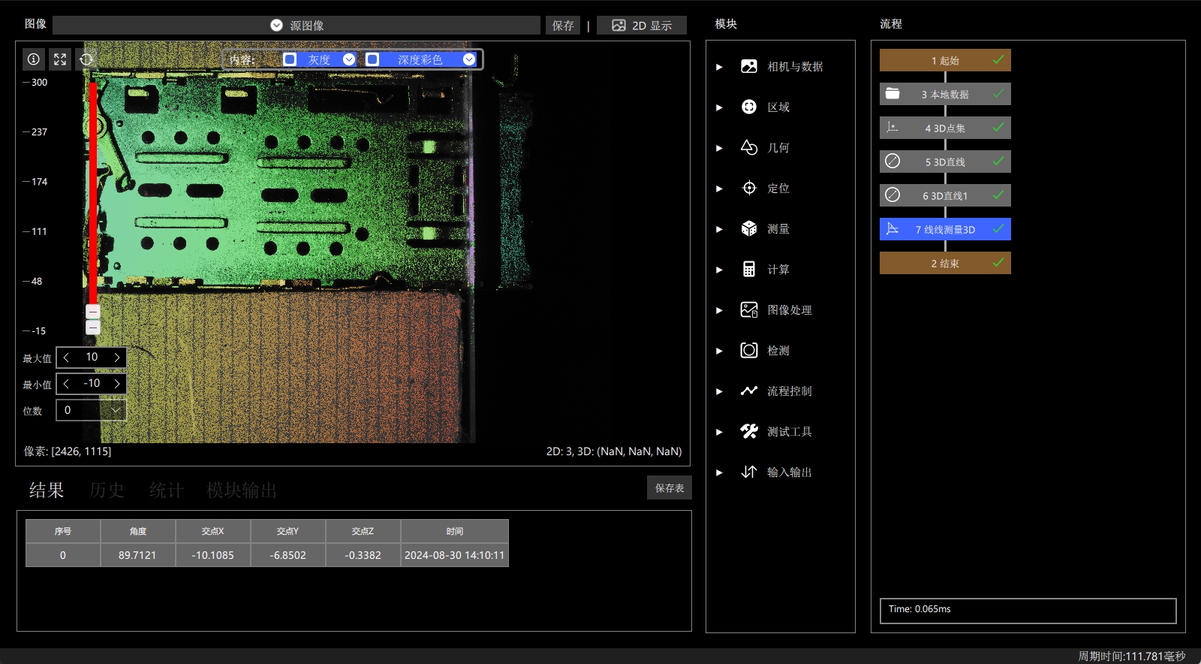Toggle the 深度彩色 checkbox
This screenshot has width=1201, height=664.
[x=372, y=59]
